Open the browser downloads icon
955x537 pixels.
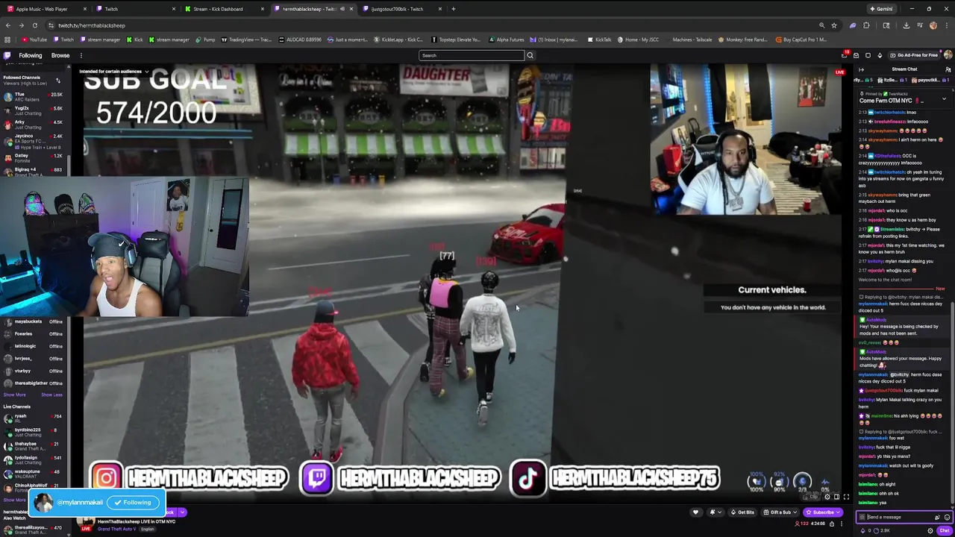coord(906,25)
